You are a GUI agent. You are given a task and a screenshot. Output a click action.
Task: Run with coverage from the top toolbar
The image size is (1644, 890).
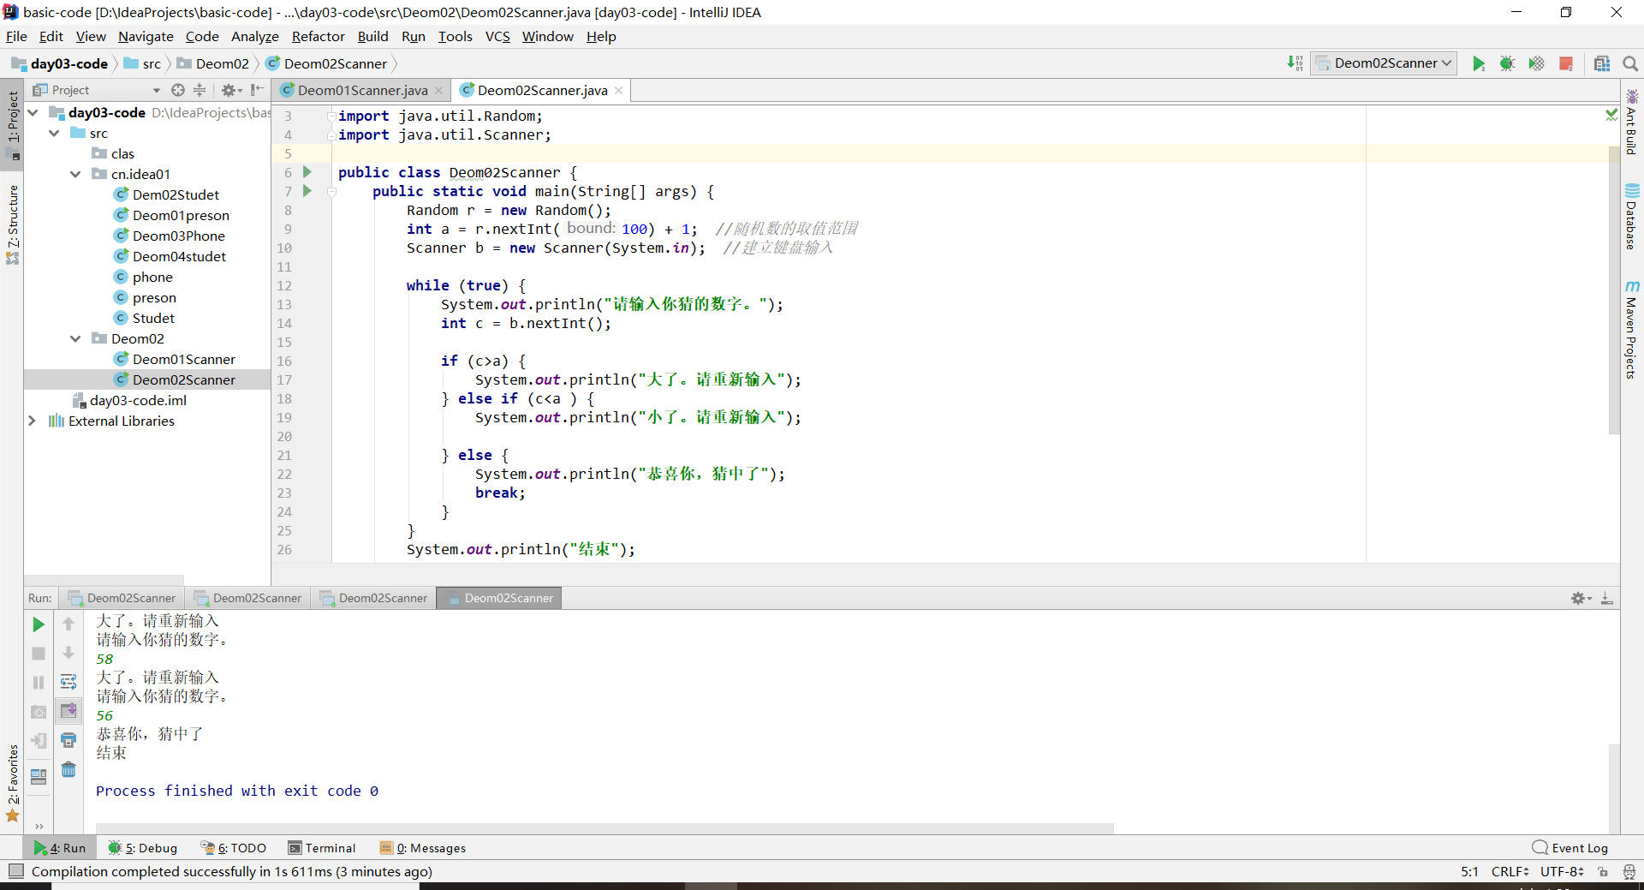tap(1536, 63)
